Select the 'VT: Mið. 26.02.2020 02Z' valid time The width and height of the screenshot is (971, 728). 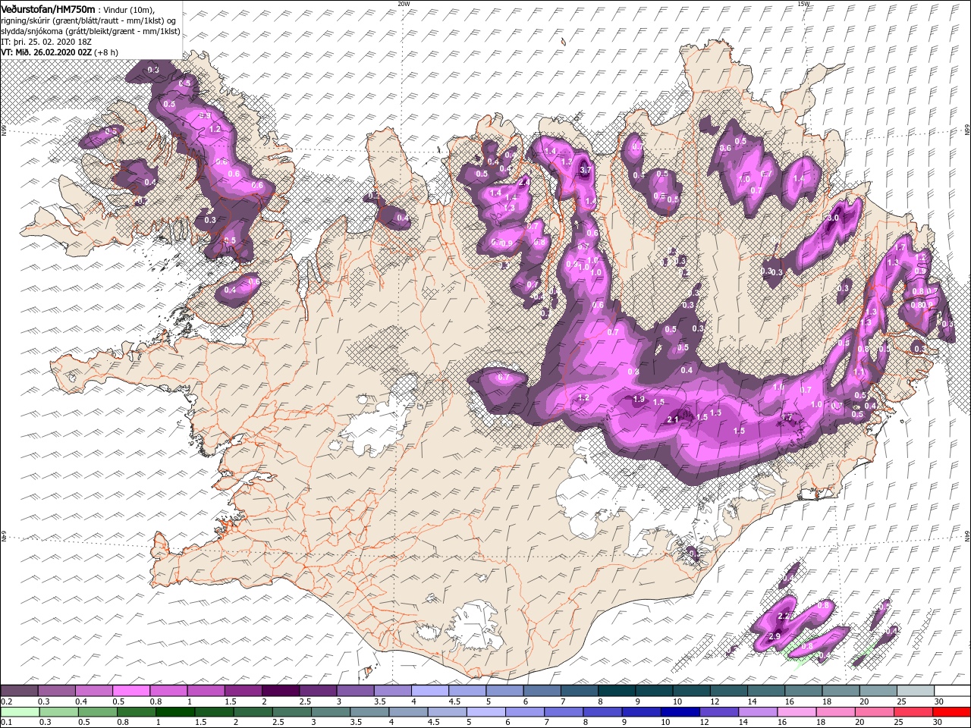[46, 52]
